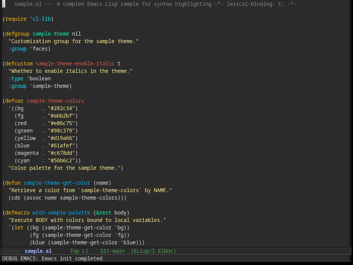Click the 'blue symbol in let binding
The width and height of the screenshot is (353, 265).
click(x=128, y=242)
